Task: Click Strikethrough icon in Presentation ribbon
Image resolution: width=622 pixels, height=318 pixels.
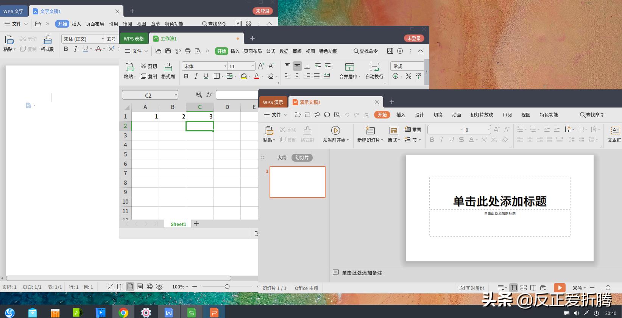Action: click(461, 140)
